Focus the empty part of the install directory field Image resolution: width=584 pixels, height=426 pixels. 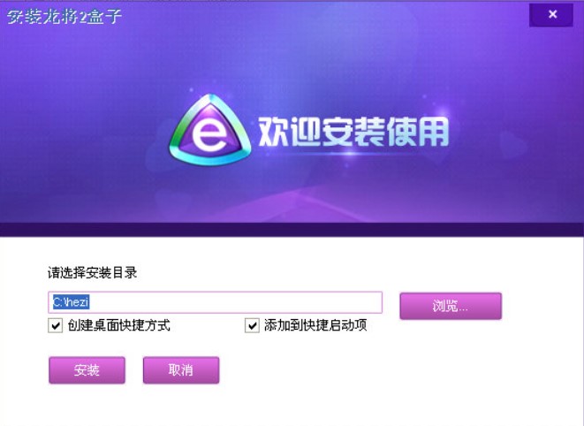pos(235,302)
